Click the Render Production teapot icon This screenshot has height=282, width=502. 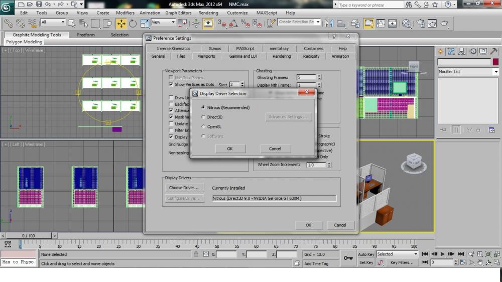click(444, 23)
